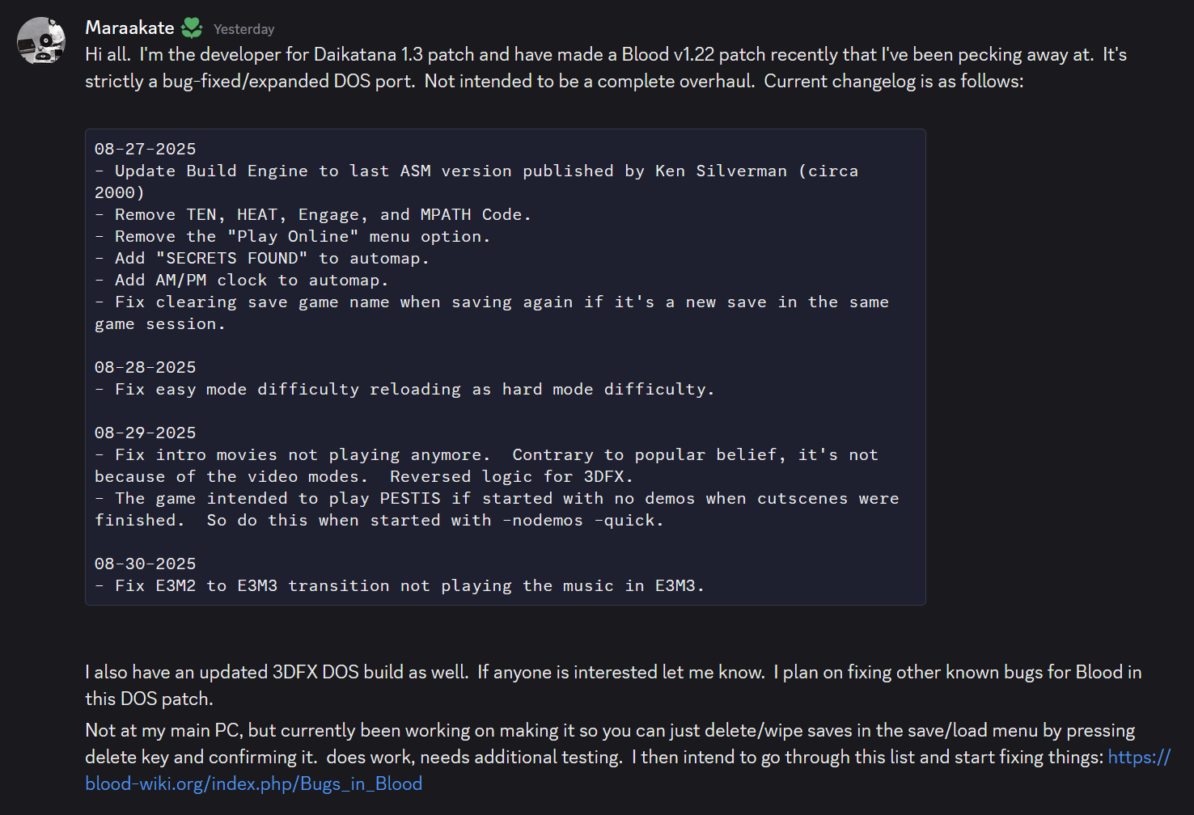Click the "Update Build Engine" changelog line
This screenshot has width=1194, height=815.
click(476, 182)
